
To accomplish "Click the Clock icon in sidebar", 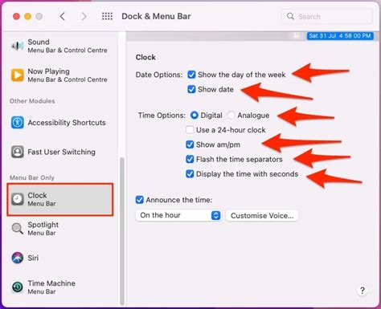I will point(18,199).
